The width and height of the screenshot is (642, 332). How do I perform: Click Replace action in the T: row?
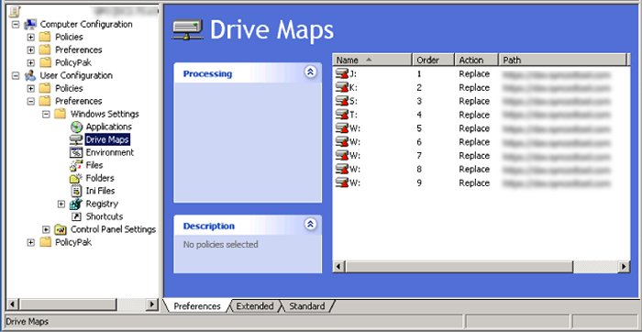(474, 115)
